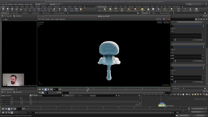Open the Main desktop dropdown
This screenshot has width=208, height=117.
(194, 4)
